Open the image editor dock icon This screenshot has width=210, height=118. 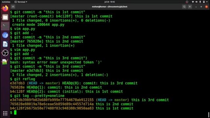[x=5, y=62]
